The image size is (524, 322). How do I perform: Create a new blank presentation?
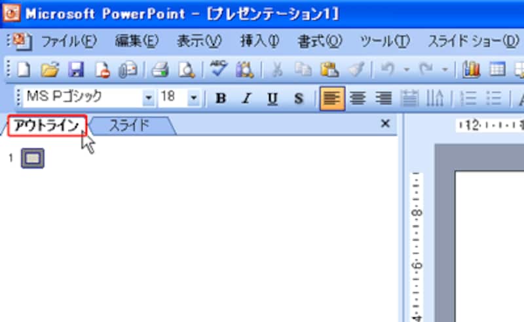[x=24, y=70]
